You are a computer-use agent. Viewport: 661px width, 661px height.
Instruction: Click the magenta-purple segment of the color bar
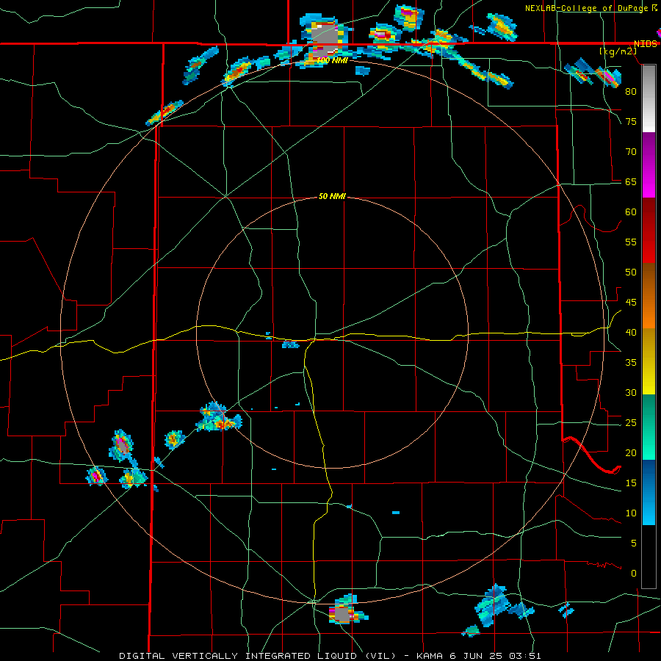tap(649, 165)
